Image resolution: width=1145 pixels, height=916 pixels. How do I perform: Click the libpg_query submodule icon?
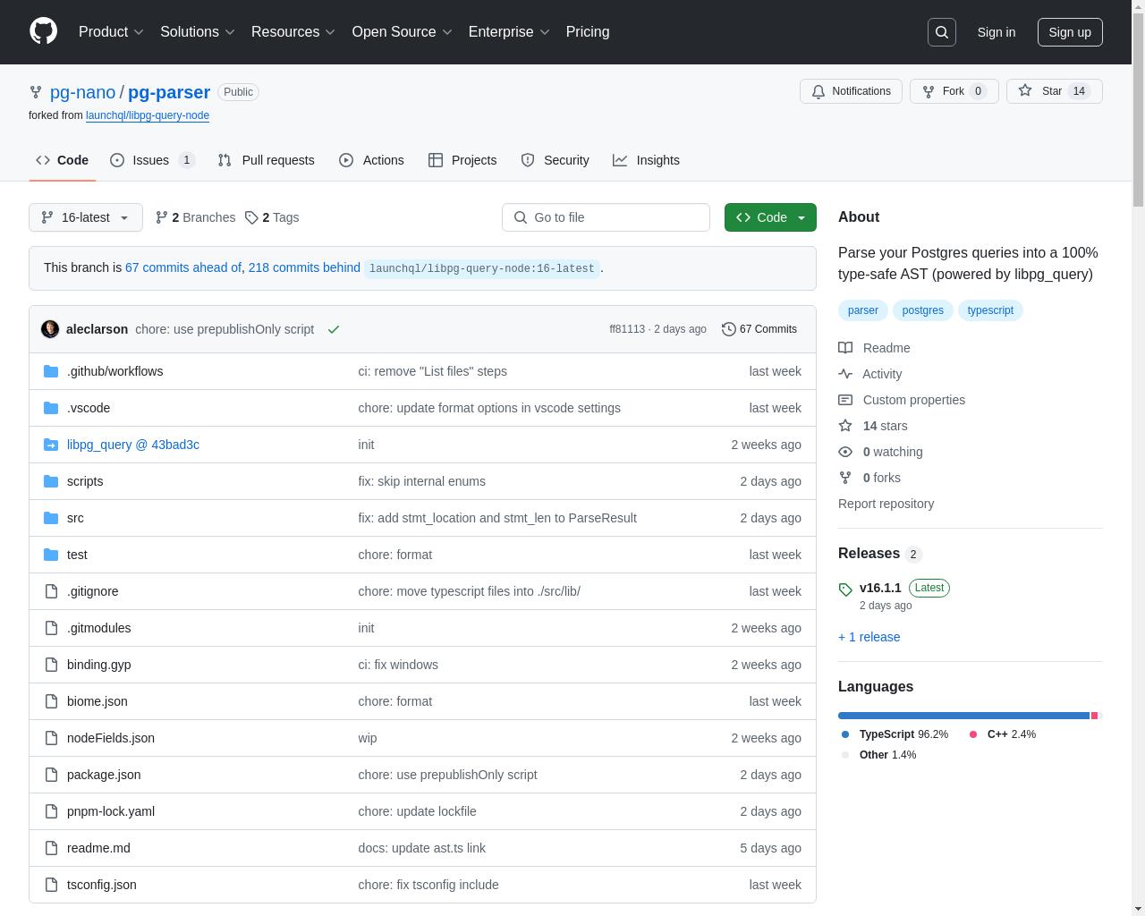tap(51, 445)
